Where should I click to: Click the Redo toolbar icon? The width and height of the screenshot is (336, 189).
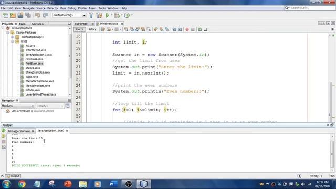click(x=45, y=15)
